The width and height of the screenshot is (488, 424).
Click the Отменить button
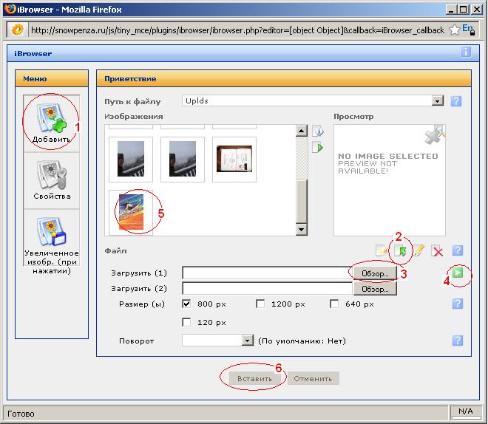coord(313,378)
